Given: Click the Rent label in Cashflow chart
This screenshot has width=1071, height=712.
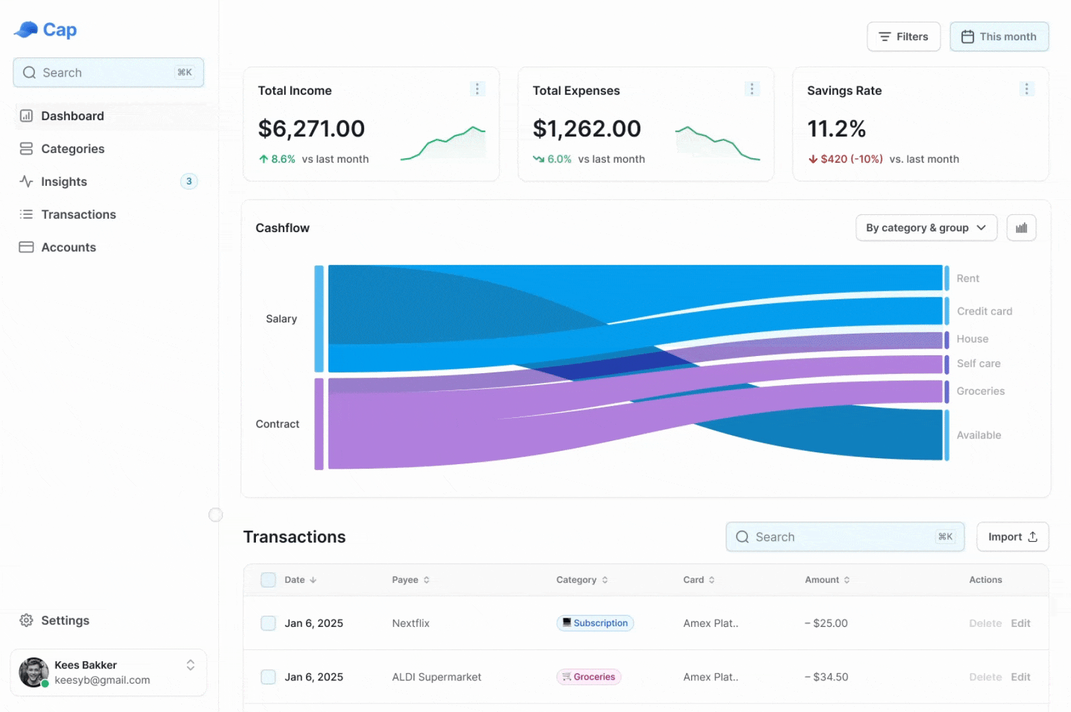Looking at the screenshot, I should (x=967, y=279).
